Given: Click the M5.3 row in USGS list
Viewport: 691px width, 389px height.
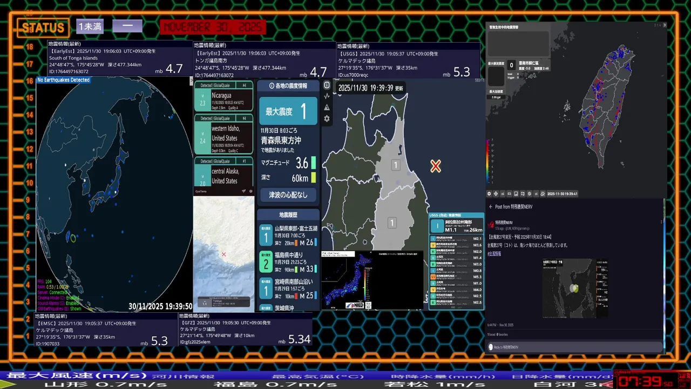Looking at the screenshot, I should click(x=457, y=277).
